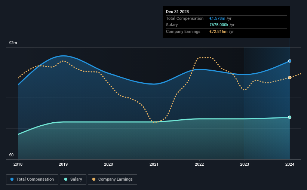Click the €675.000k salary value
The height and width of the screenshot is (190, 307).
(219, 25)
